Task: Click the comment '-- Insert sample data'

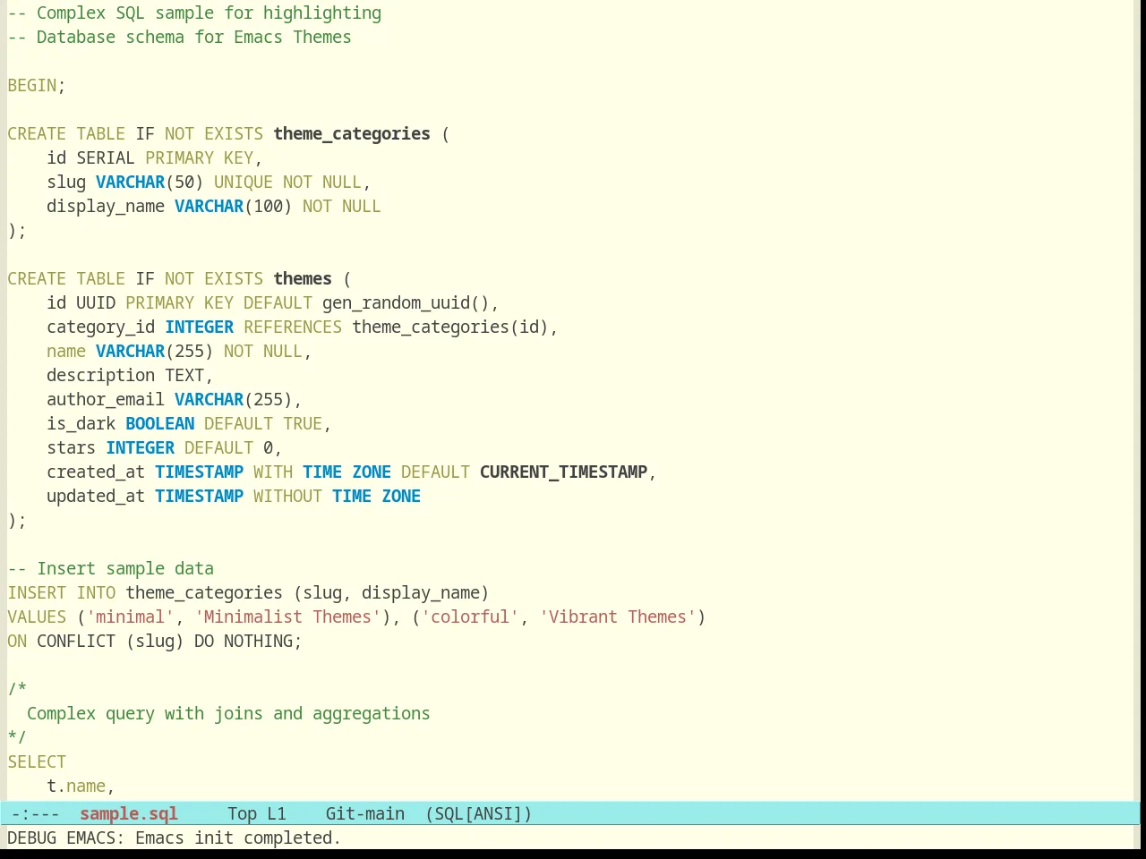Action: click(x=111, y=568)
